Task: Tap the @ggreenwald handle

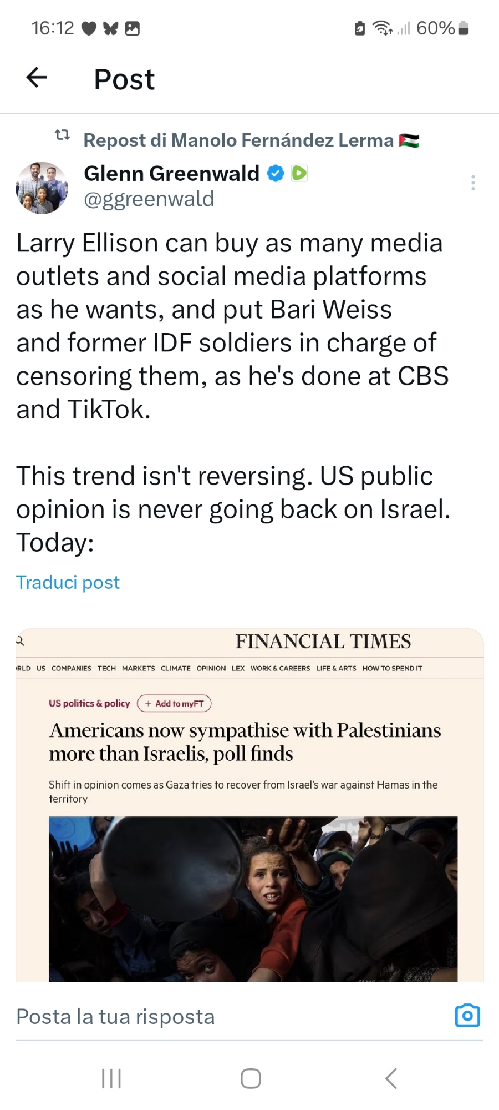Action: click(149, 199)
